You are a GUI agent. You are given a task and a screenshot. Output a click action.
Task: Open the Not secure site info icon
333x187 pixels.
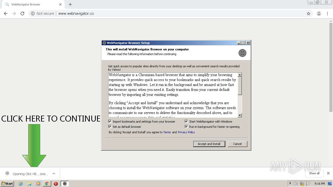pyautogui.click(x=33, y=14)
